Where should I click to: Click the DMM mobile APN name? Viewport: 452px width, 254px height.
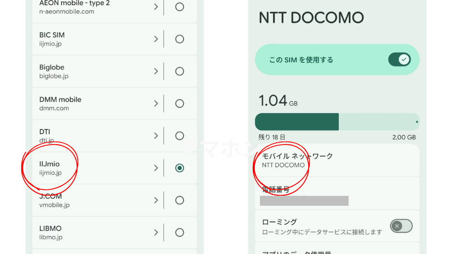[60, 100]
